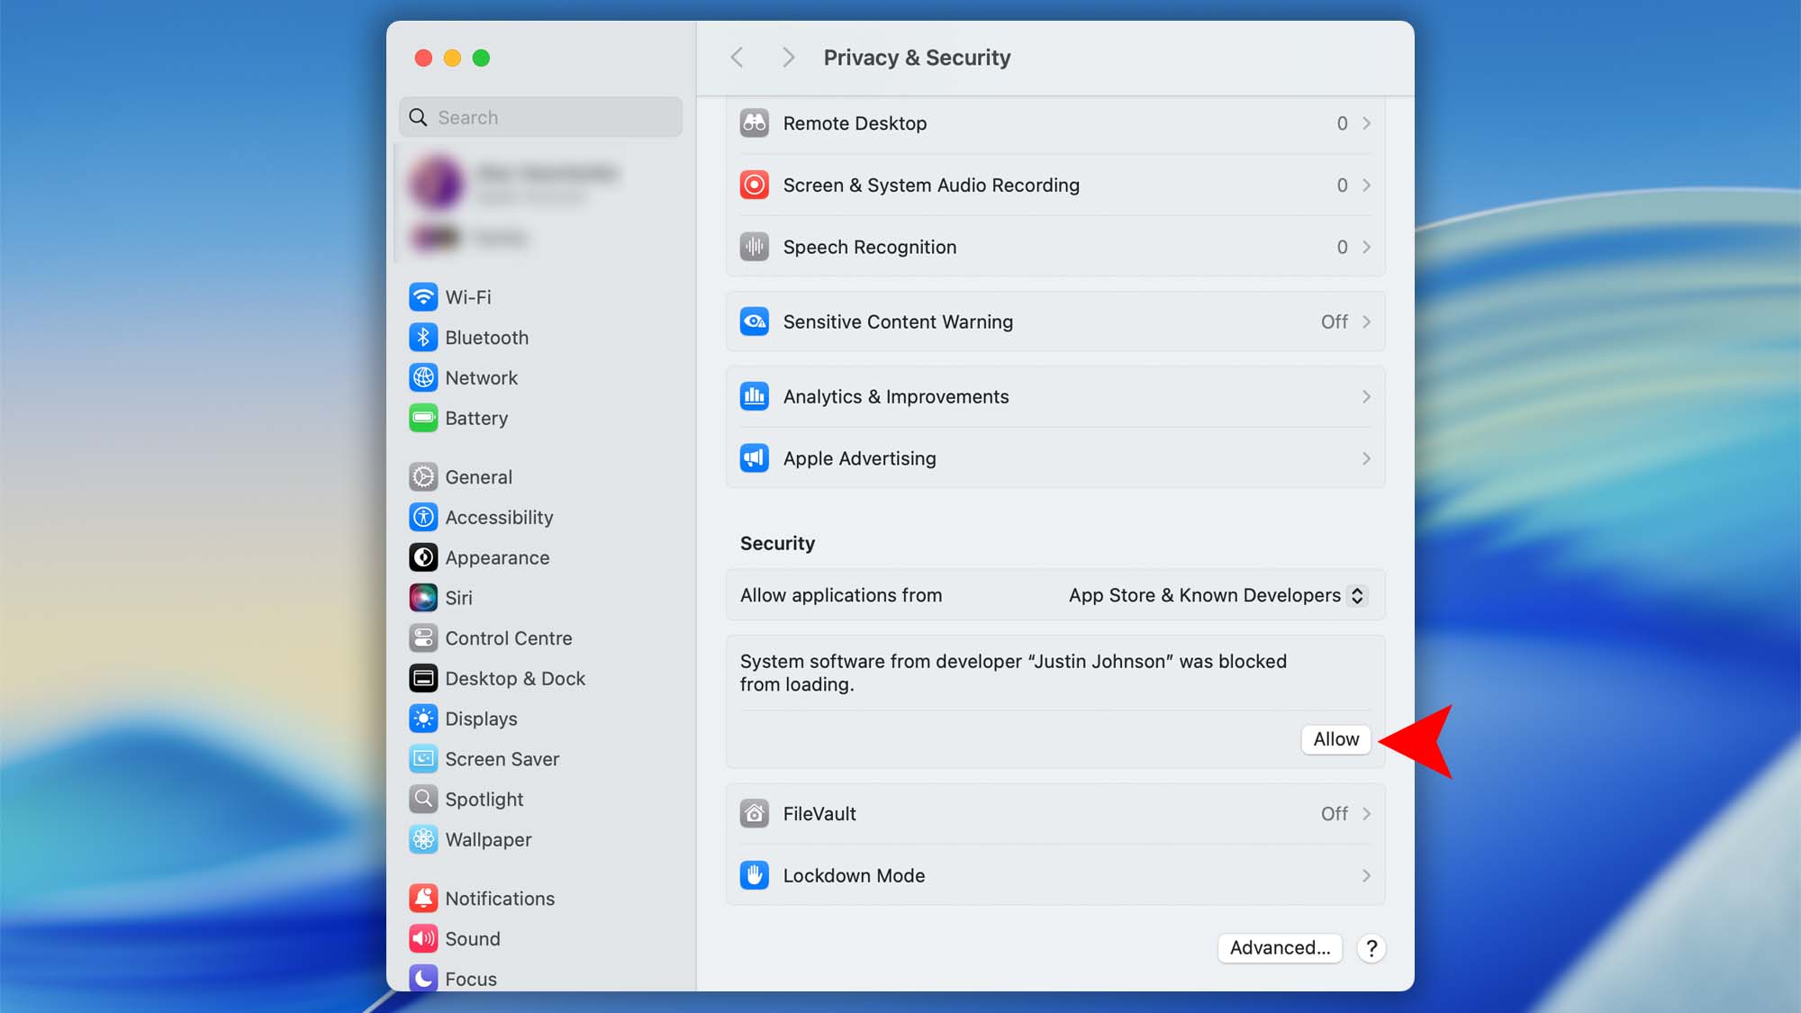Screen dimensions: 1801x1013
Task: Expand Screen & System Audio Recording chevron
Action: (1366, 185)
